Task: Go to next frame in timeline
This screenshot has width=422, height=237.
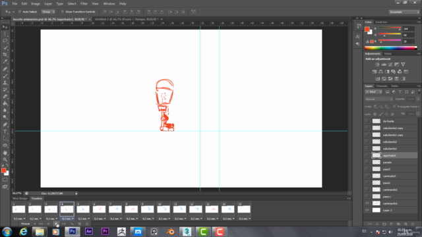Action: coord(64,224)
